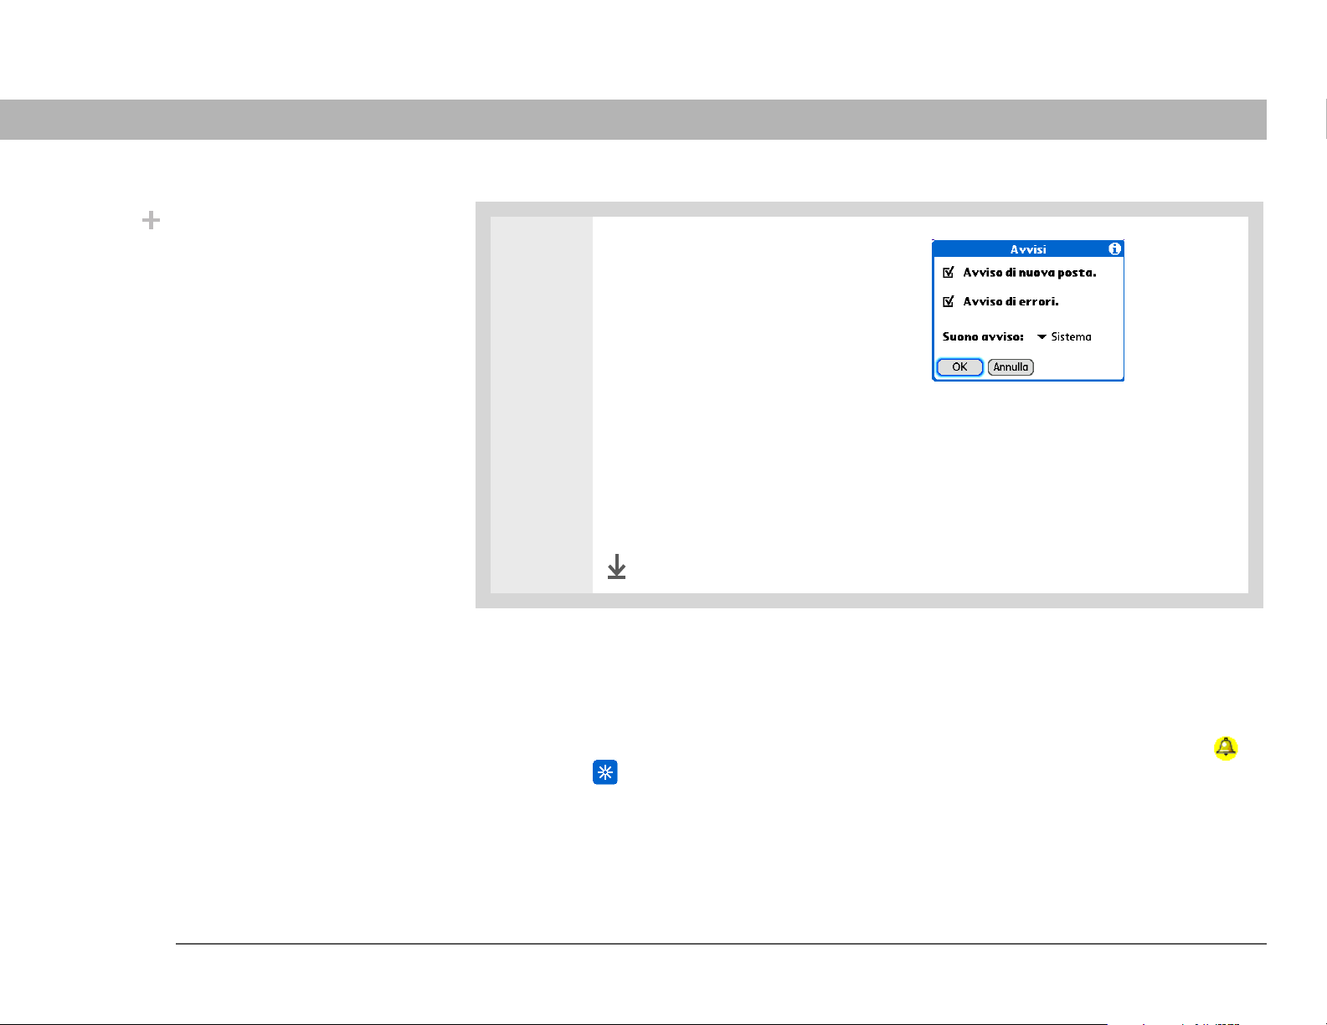Click the down arrow continue icon
Viewport: 1327px width, 1025px height.
616,566
